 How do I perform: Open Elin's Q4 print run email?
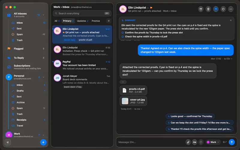coord(82,34)
